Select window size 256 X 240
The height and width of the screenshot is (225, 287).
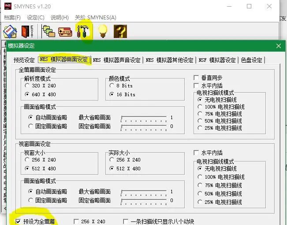coord(40,160)
